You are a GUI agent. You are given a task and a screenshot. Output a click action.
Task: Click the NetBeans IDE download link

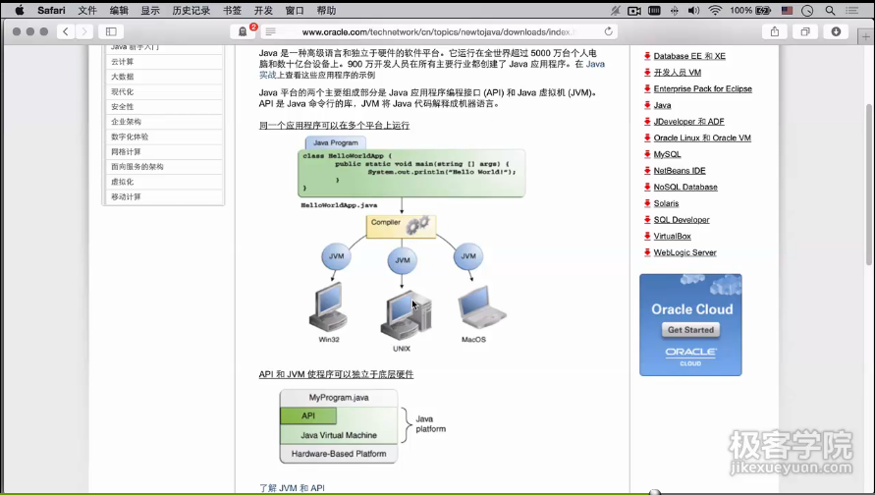pyautogui.click(x=680, y=171)
